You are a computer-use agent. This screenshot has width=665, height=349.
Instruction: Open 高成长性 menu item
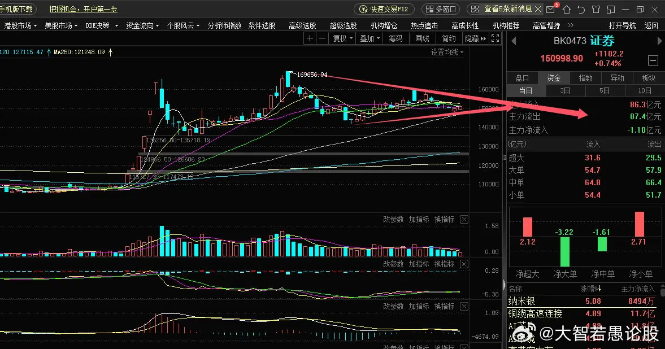465,25
